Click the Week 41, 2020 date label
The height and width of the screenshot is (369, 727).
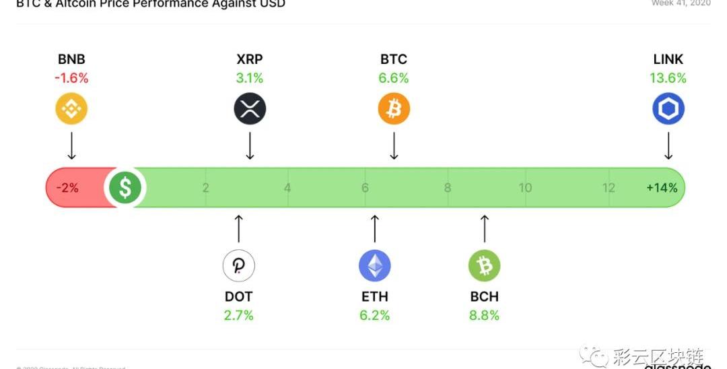coord(681,3)
